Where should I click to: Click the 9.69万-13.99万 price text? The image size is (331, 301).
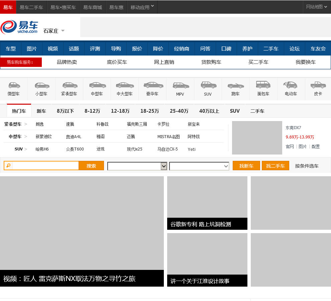tap(300, 137)
